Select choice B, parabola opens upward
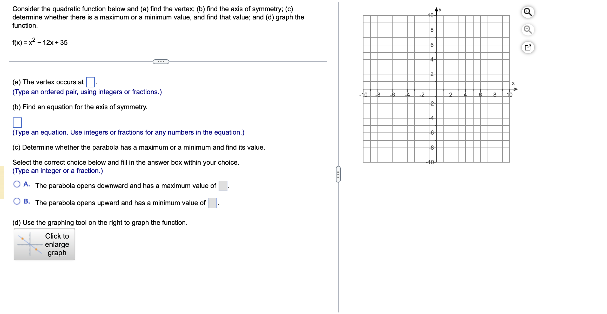The height and width of the screenshot is (314, 607). pyautogui.click(x=17, y=201)
